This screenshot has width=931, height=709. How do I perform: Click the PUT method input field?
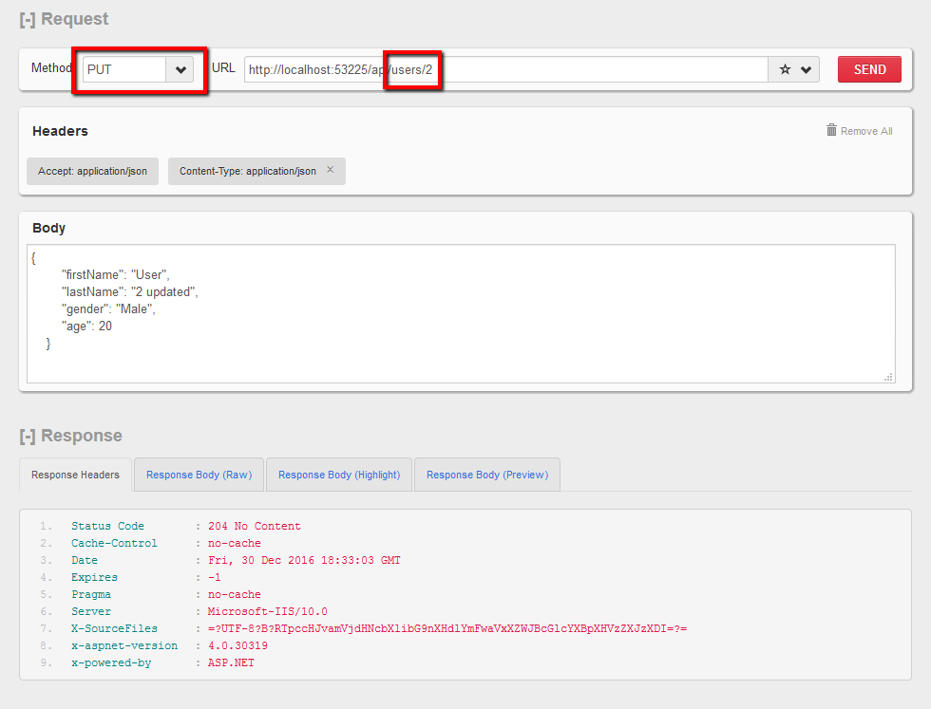point(124,70)
